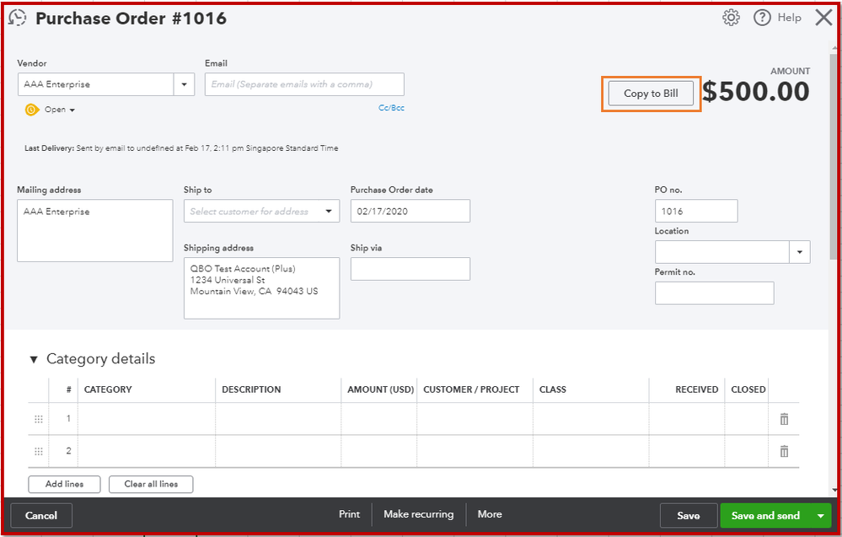The height and width of the screenshot is (537, 842).
Task: Click Copy to Bill button
Action: pyautogui.click(x=651, y=94)
